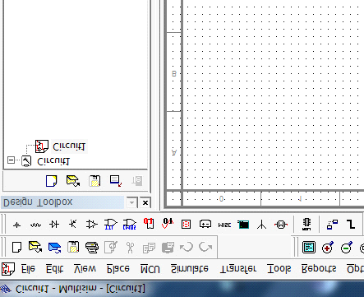Place a Miscellaneous Digital component

pos(149,224)
